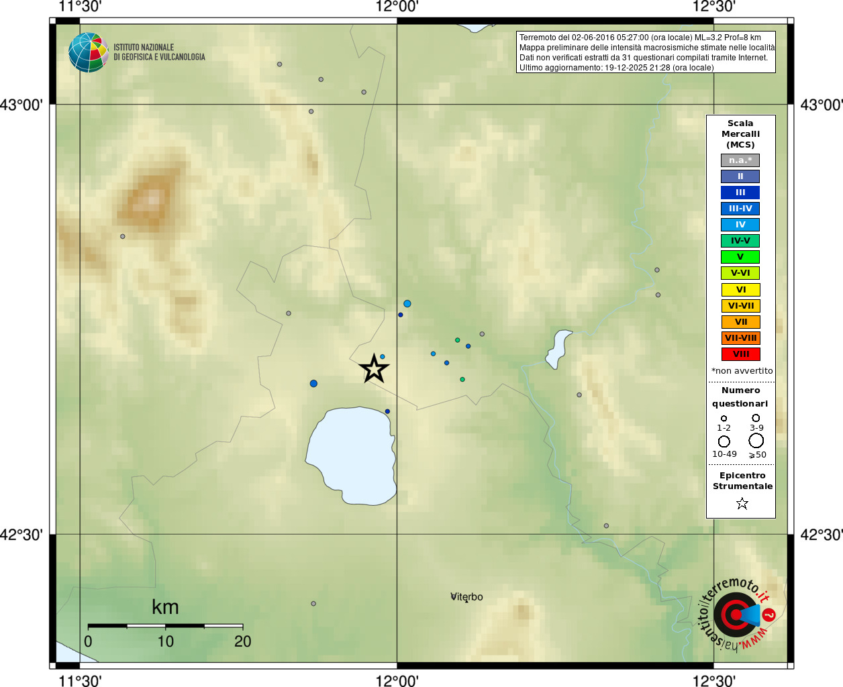The height and width of the screenshot is (687, 843).
Task: Click the 3-9 questionnaires circle symbol
Action: tap(756, 417)
